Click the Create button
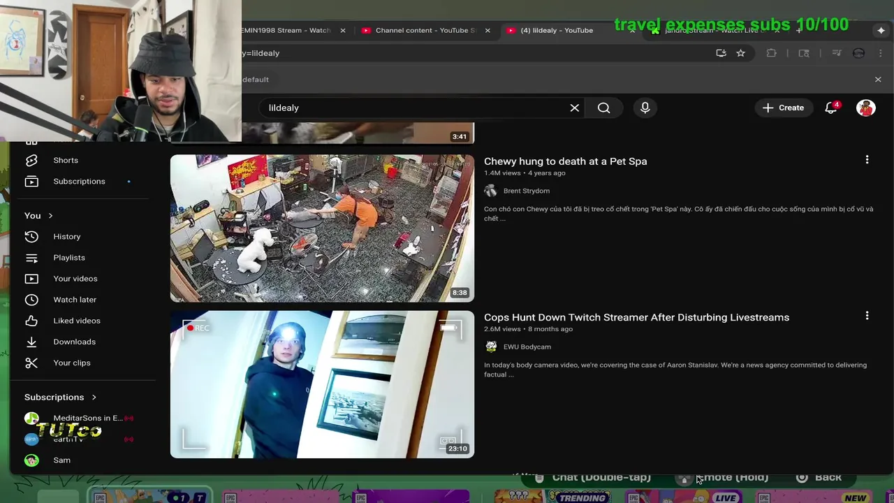Image resolution: width=894 pixels, height=503 pixels. coord(784,108)
